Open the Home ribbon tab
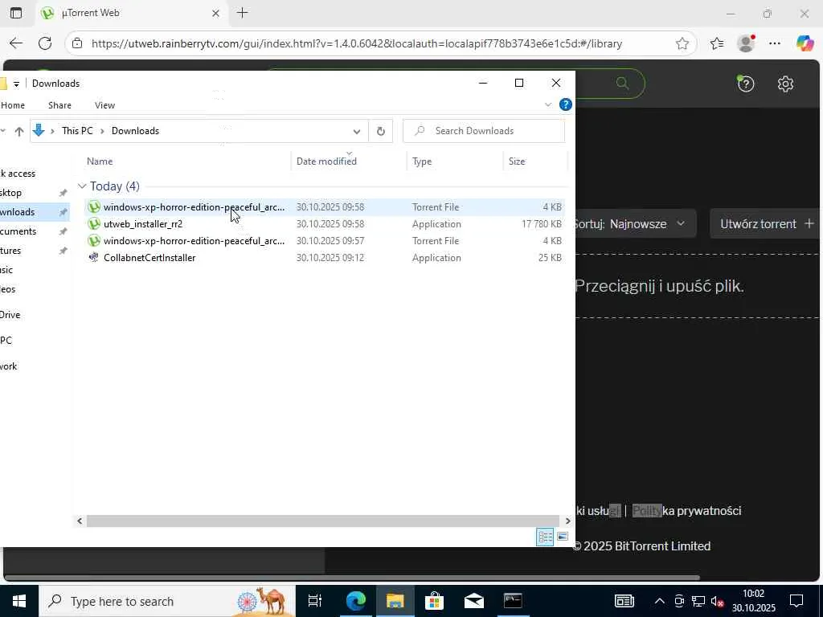This screenshot has height=617, width=823. click(13, 105)
